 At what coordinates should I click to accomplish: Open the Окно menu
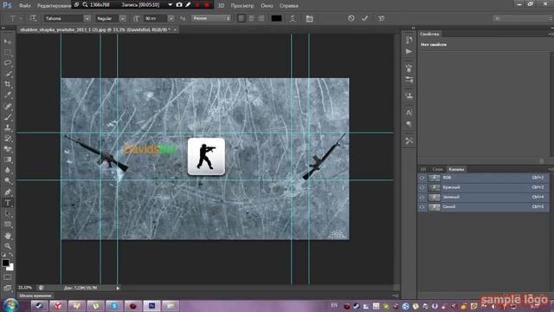[x=267, y=6]
